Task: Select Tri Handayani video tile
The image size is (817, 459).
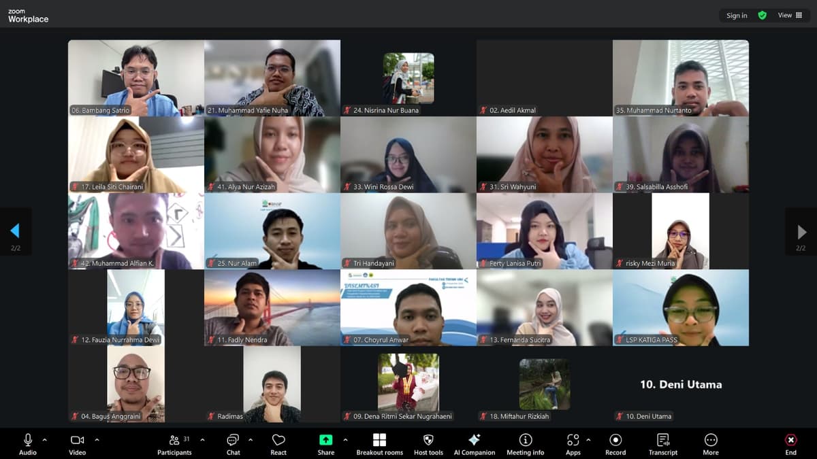Action: pyautogui.click(x=408, y=231)
